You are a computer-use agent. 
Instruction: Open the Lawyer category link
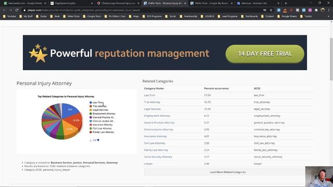click(x=148, y=164)
